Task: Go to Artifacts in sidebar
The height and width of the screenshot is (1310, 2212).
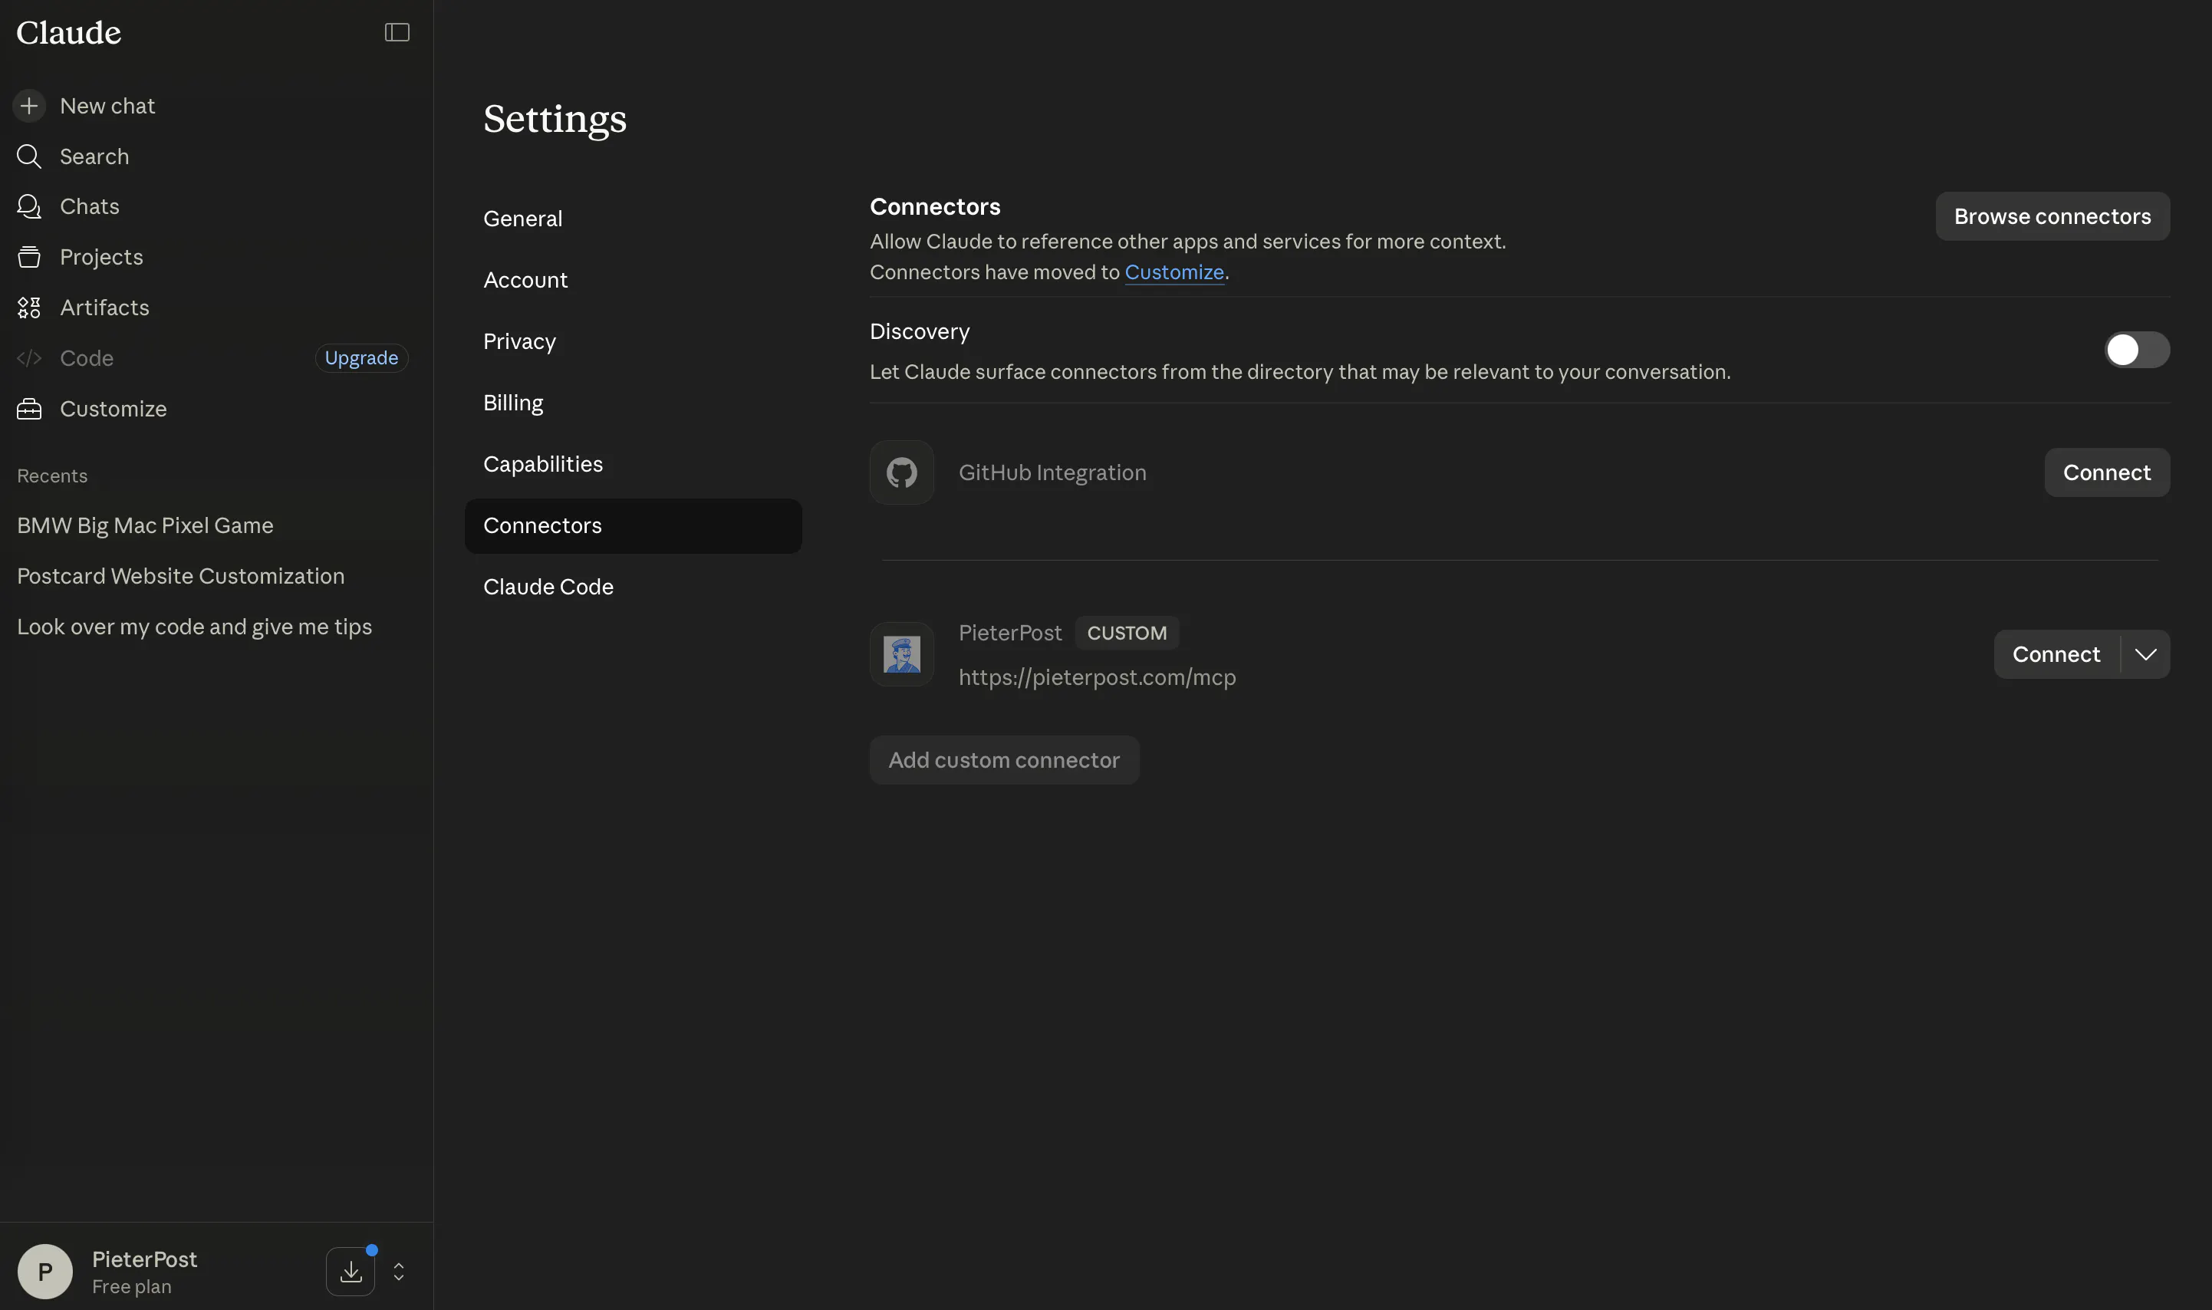Action: (104, 308)
